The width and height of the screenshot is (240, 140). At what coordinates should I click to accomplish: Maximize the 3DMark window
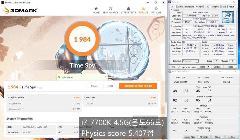(155, 2)
